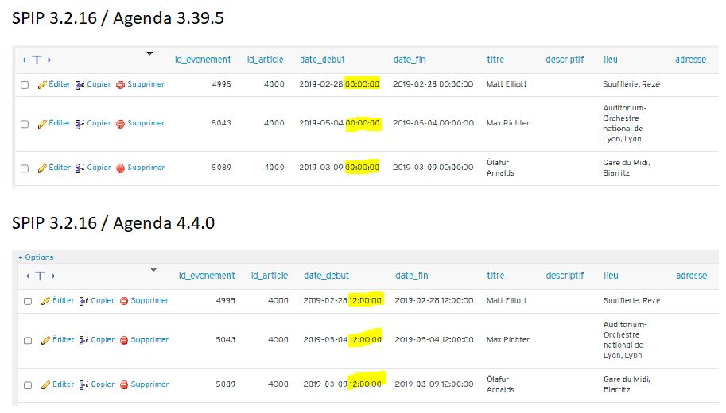The height and width of the screenshot is (413, 726).
Task: Click Copier icon for Matt Elliott in bottom table
Action: (x=83, y=301)
